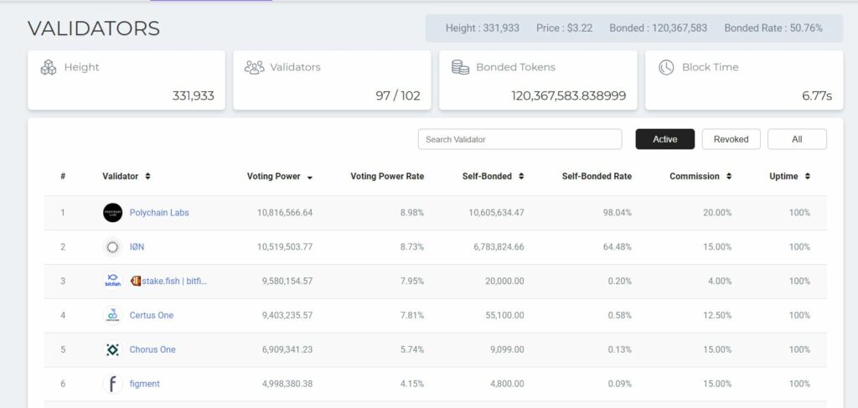
Task: Click self-bonded value 10,605,634.47
Action: 496,213
